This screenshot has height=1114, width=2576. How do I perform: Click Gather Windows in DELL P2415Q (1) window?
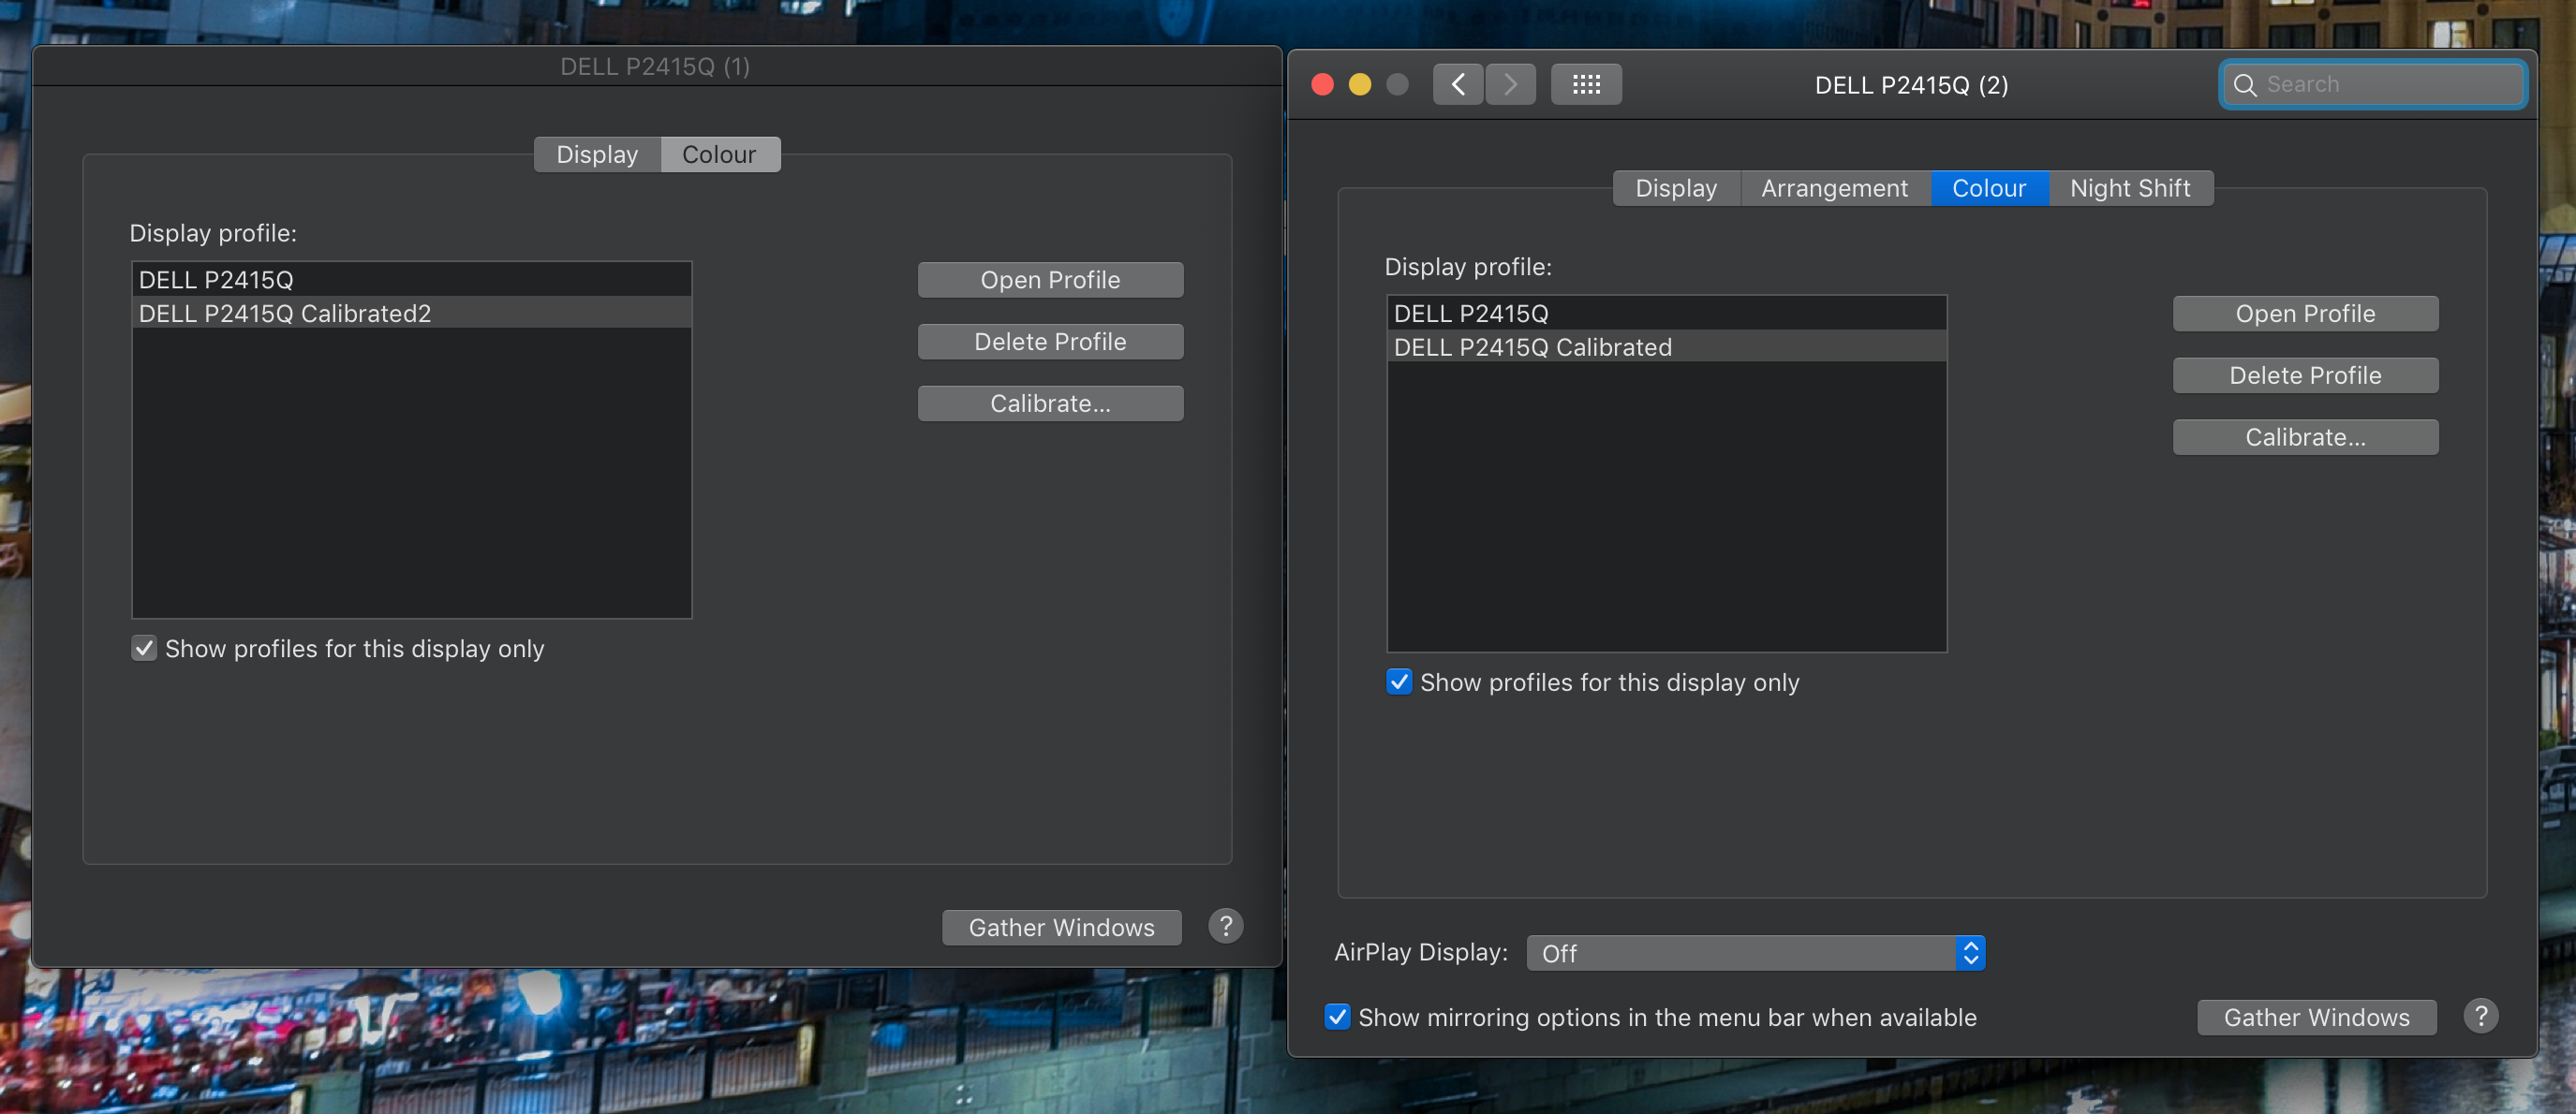(x=1061, y=927)
